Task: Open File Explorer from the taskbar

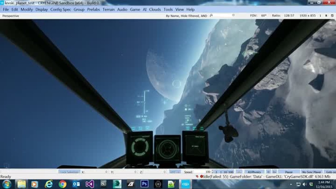Action: click(x=22, y=184)
